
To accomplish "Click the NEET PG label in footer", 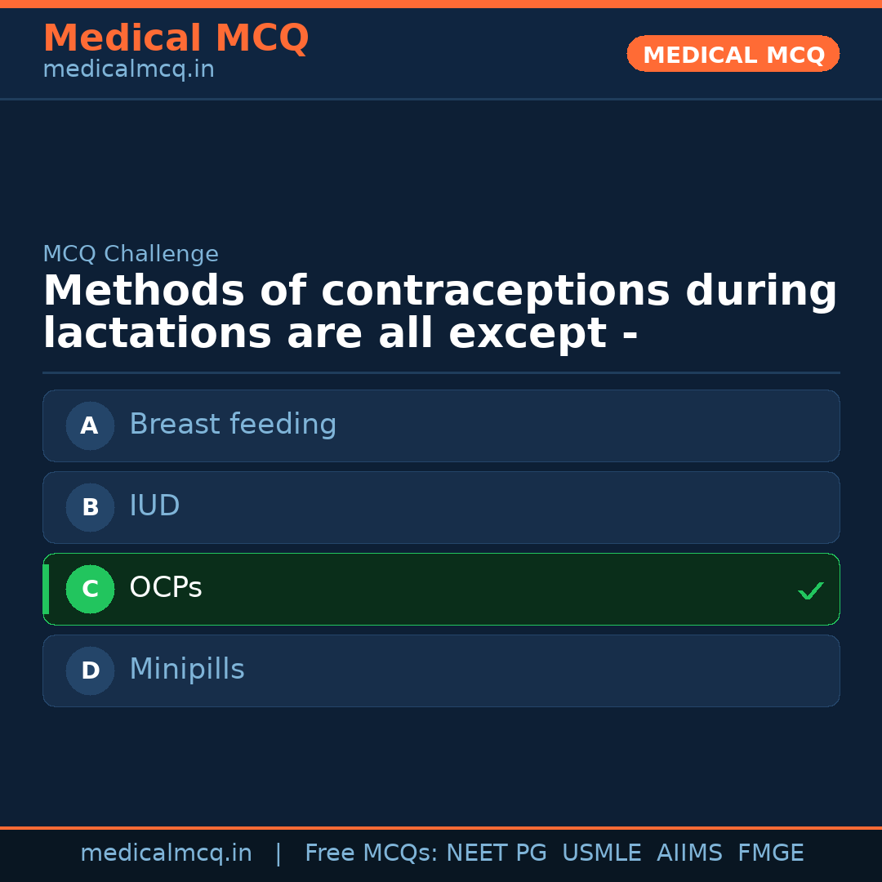I will click(x=496, y=853).
